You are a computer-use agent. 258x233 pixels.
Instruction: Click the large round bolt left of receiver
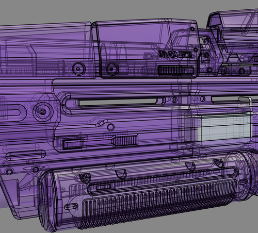[x=43, y=111]
